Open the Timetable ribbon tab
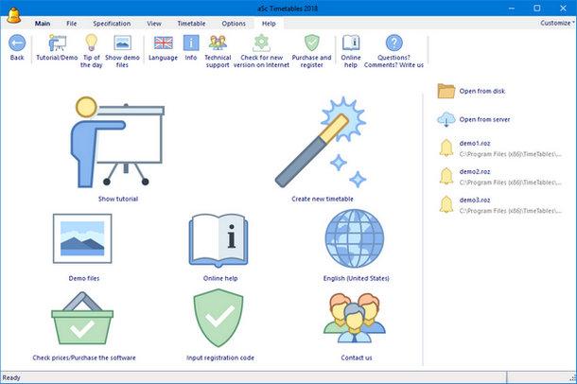This screenshot has width=577, height=384. [x=191, y=23]
